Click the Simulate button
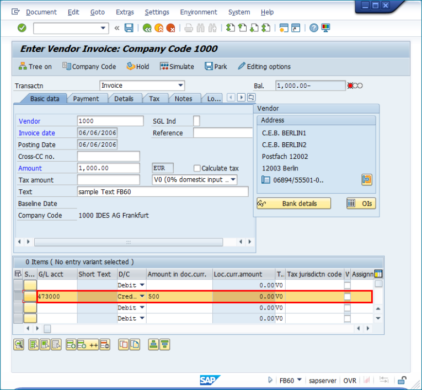This screenshot has height=390, width=422. (177, 67)
